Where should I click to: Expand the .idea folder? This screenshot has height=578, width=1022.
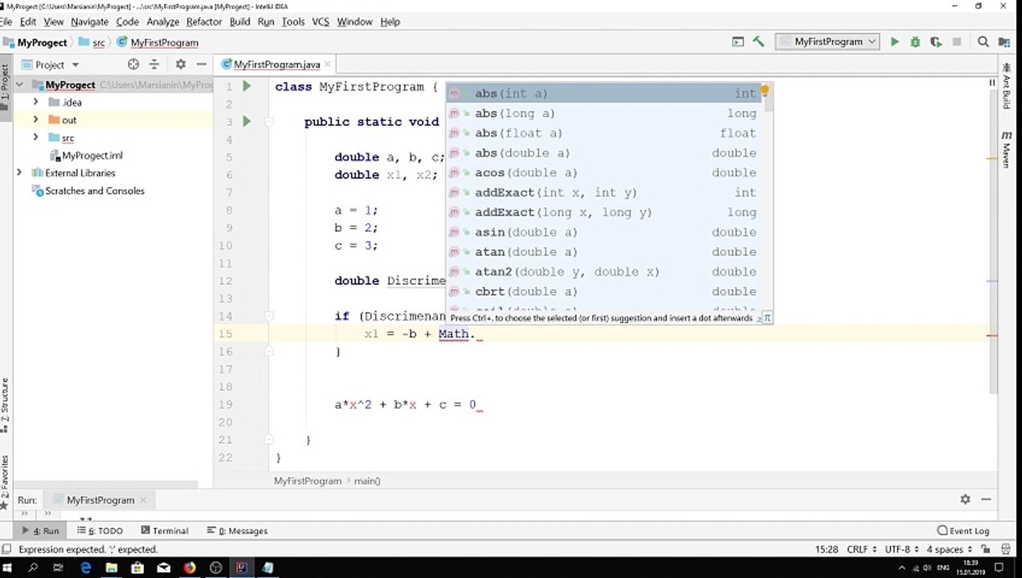pos(35,102)
